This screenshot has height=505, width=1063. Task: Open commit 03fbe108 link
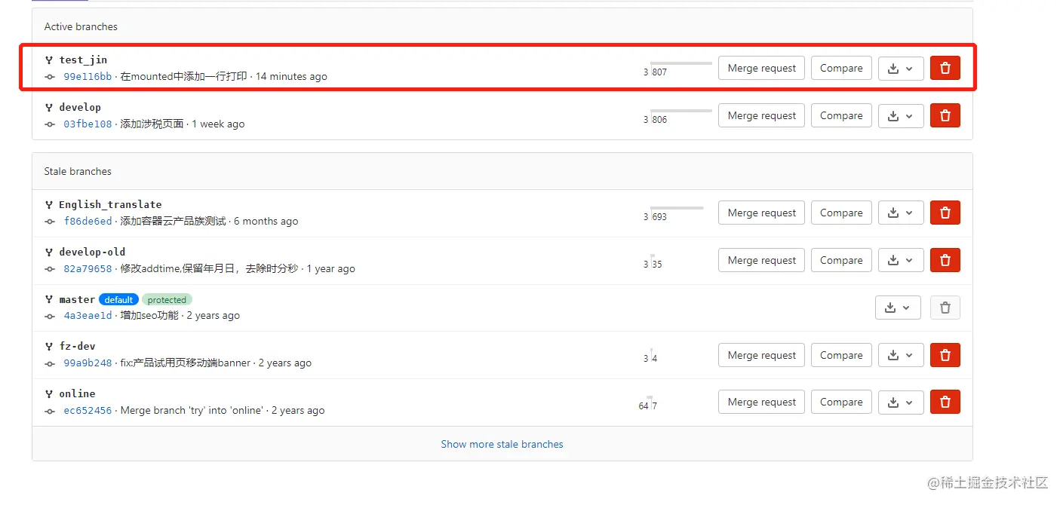tap(88, 124)
